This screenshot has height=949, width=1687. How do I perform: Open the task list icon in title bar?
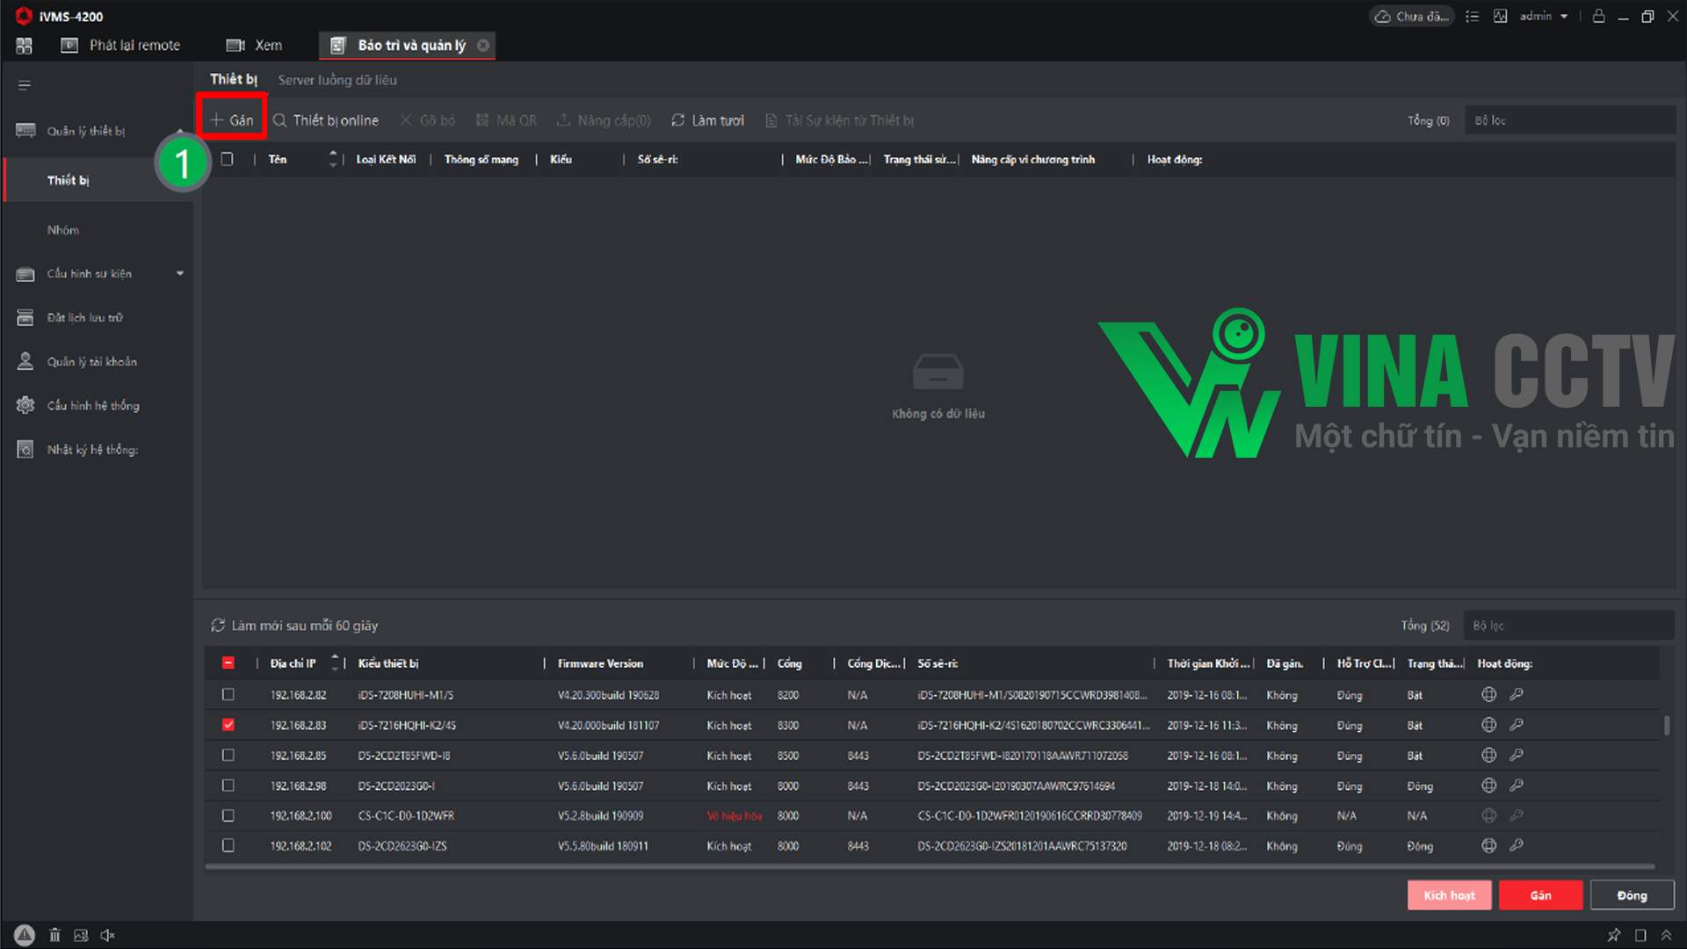click(x=1473, y=17)
